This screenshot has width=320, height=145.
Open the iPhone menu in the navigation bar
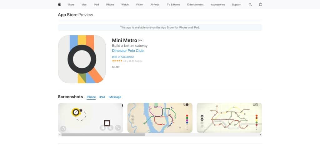110,4
